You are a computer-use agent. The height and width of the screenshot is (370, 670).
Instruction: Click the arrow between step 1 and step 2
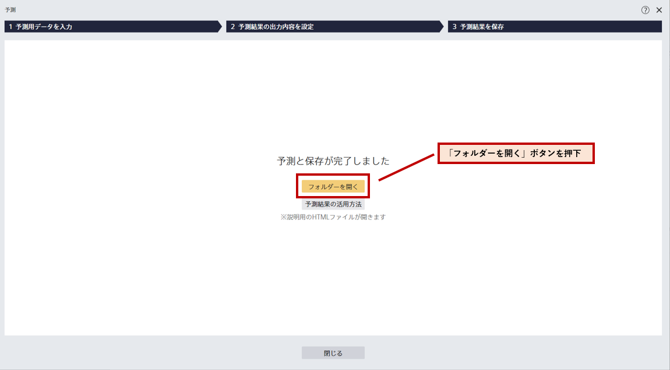click(220, 26)
